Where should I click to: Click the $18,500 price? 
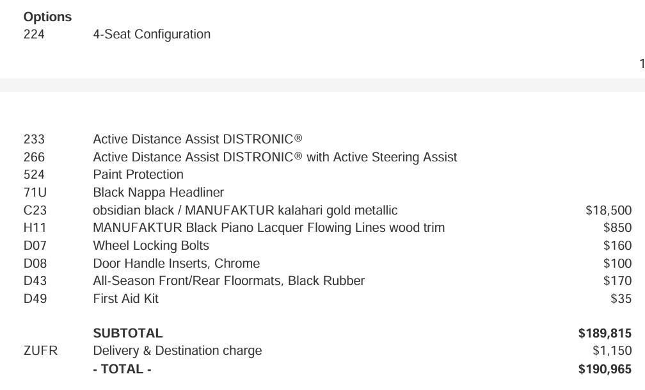[x=608, y=210]
